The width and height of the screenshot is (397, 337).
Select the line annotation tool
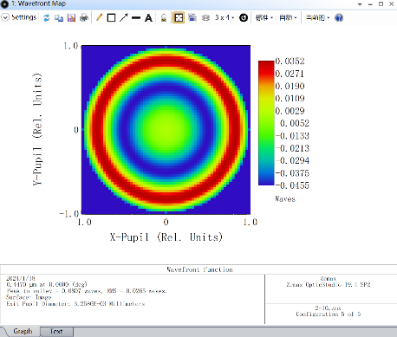click(x=136, y=18)
